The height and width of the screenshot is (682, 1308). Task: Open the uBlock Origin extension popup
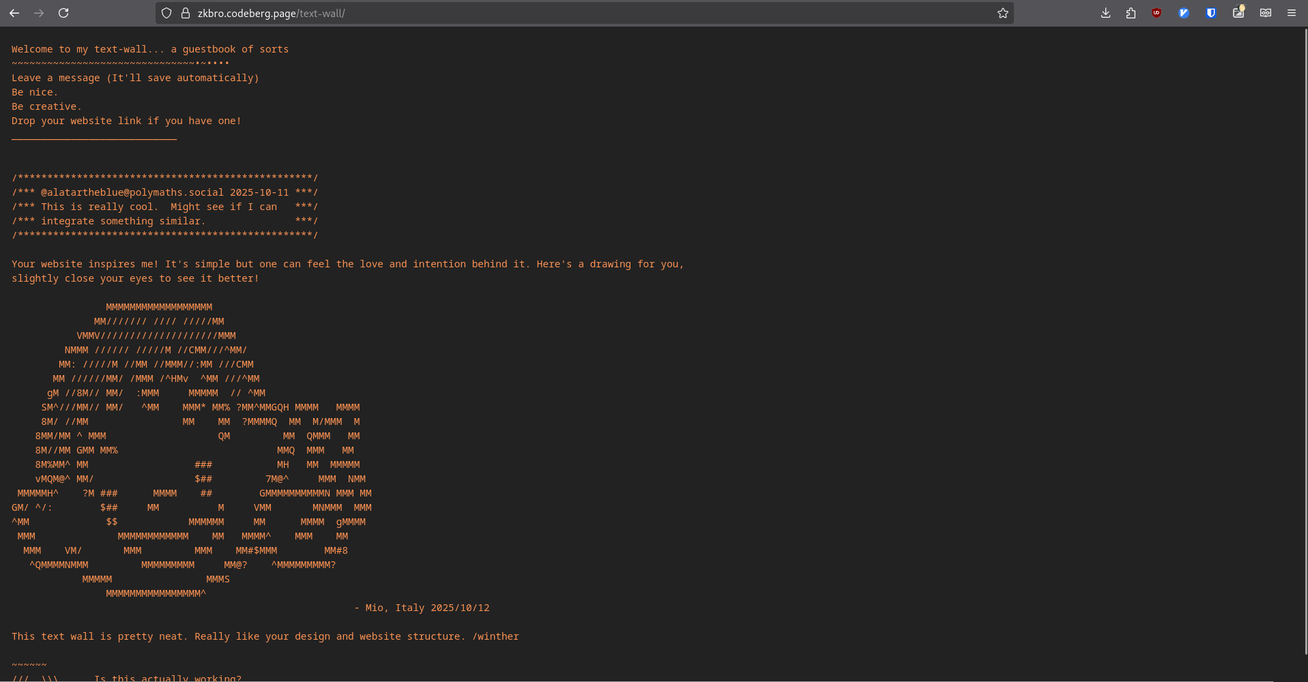pos(1157,13)
